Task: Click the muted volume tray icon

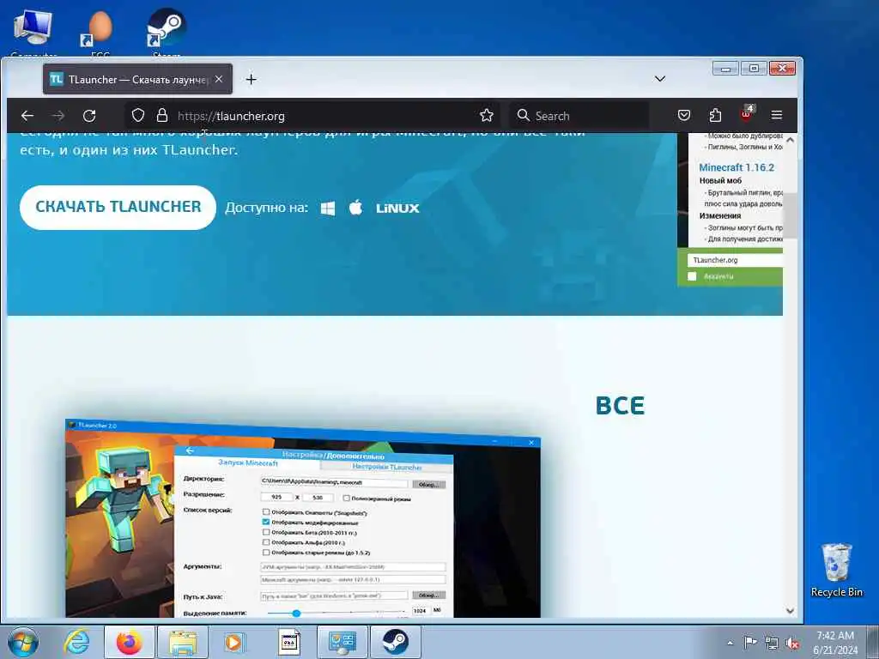Action: pyautogui.click(x=792, y=644)
